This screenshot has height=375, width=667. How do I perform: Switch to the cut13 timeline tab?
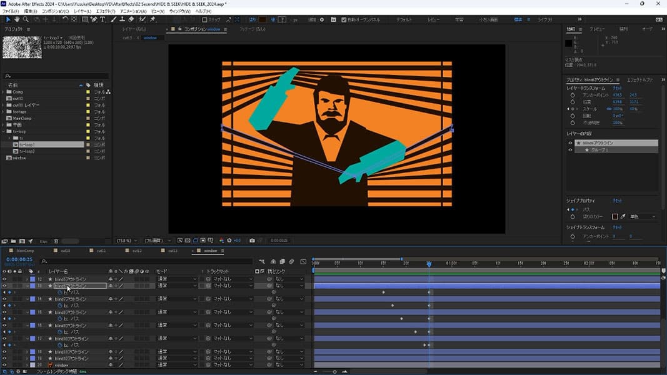click(x=173, y=251)
